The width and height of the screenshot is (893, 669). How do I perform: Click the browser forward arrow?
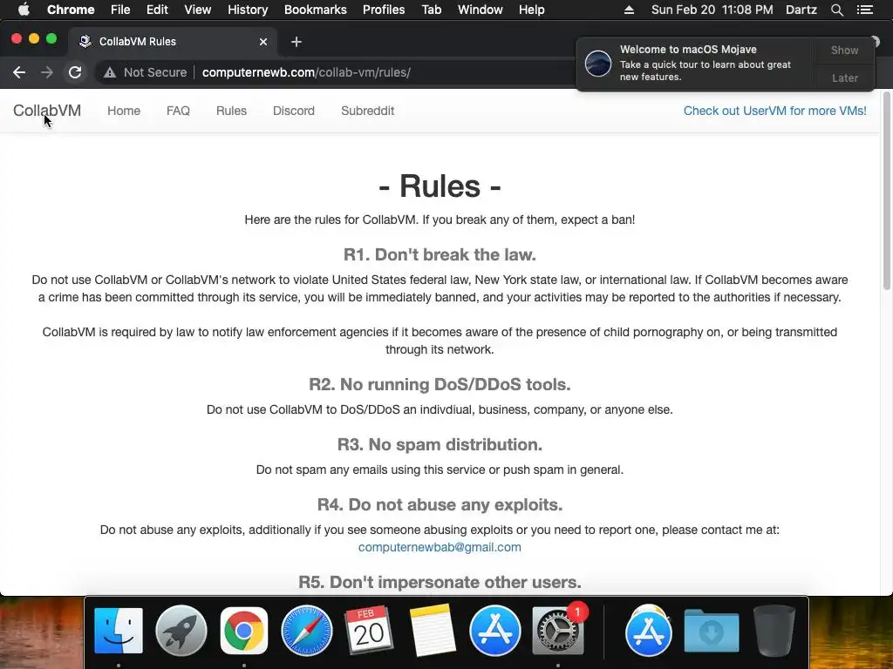[47, 72]
